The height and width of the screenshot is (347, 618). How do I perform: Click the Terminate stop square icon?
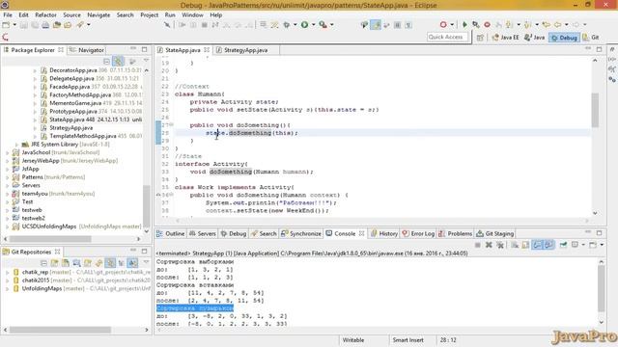204,25
